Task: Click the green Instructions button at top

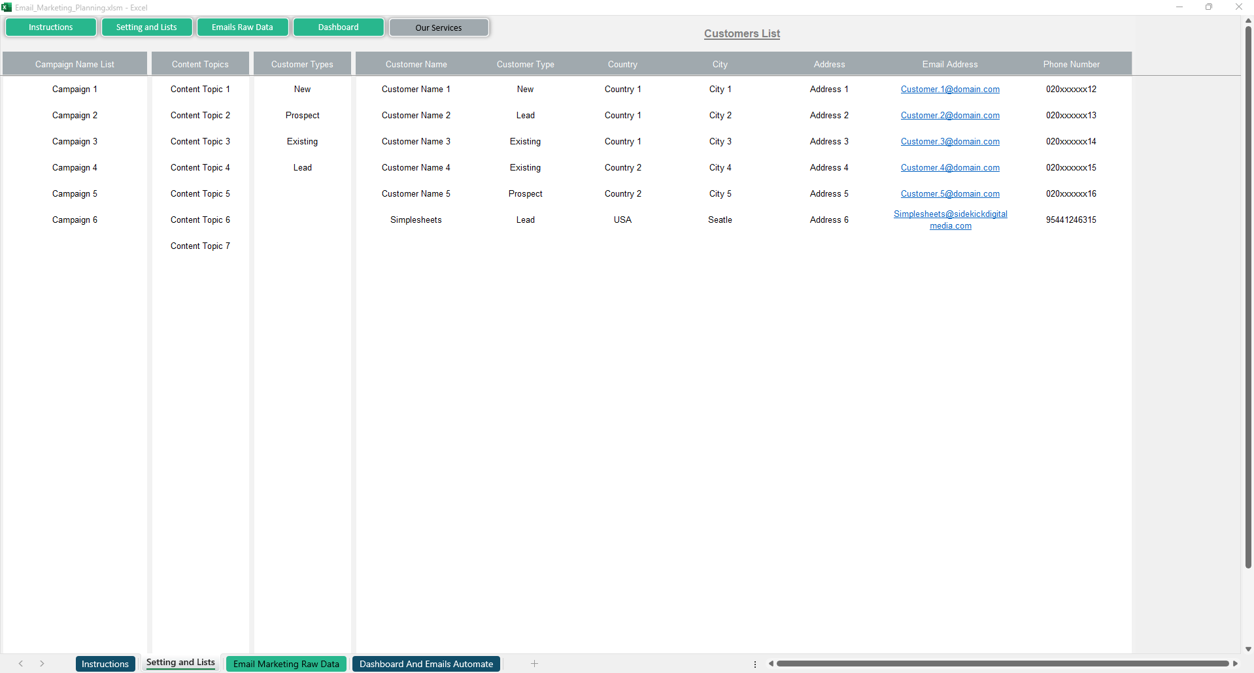Action: 51,27
